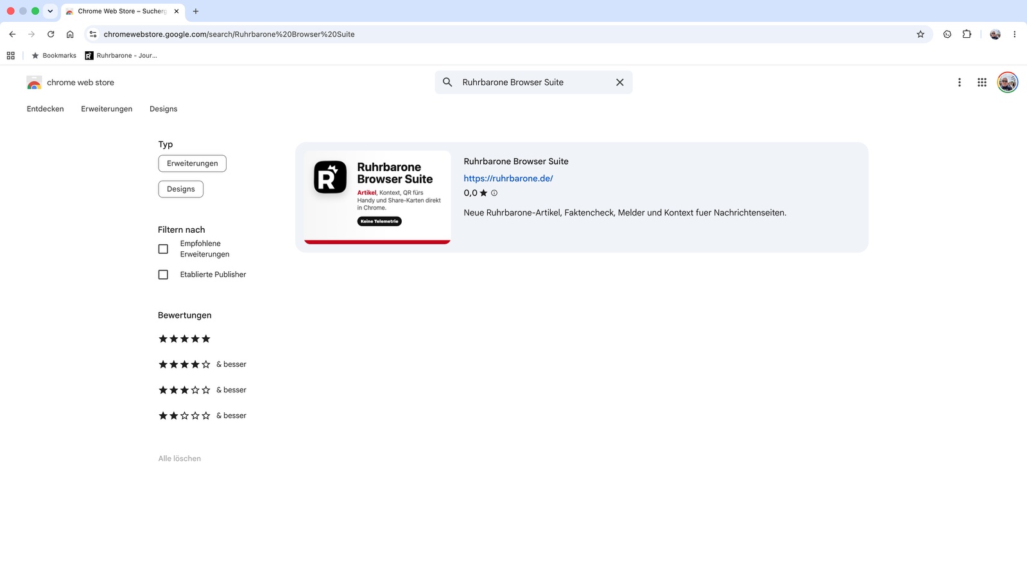The height and width of the screenshot is (577, 1027).
Task: Filter by two stars & besser
Action: [x=202, y=415]
